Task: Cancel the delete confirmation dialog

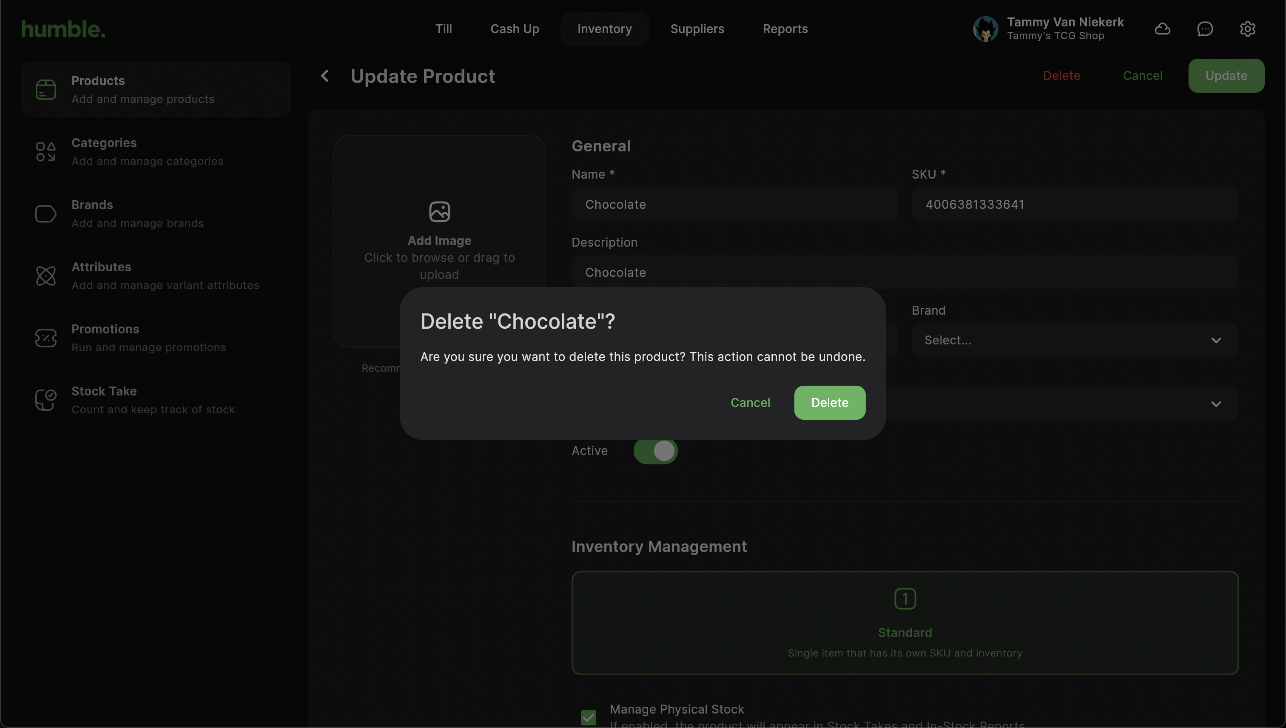Action: 750,403
